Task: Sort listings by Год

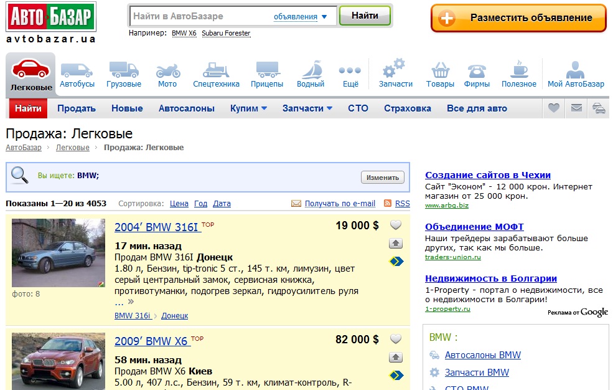Action: point(200,203)
